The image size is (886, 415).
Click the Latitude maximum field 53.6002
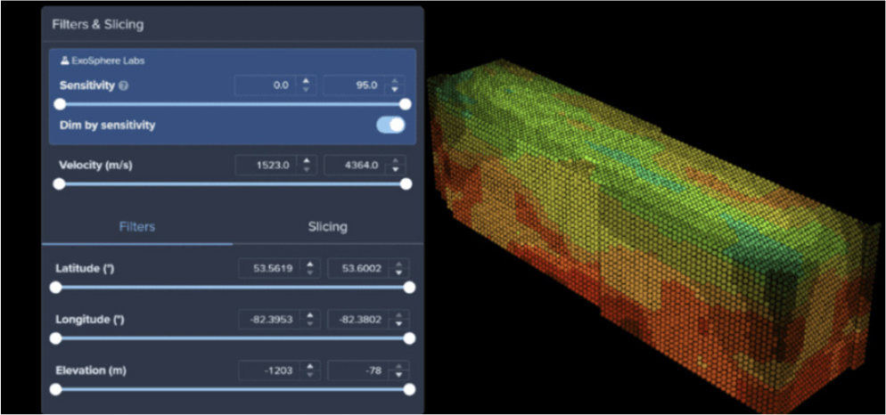click(359, 268)
